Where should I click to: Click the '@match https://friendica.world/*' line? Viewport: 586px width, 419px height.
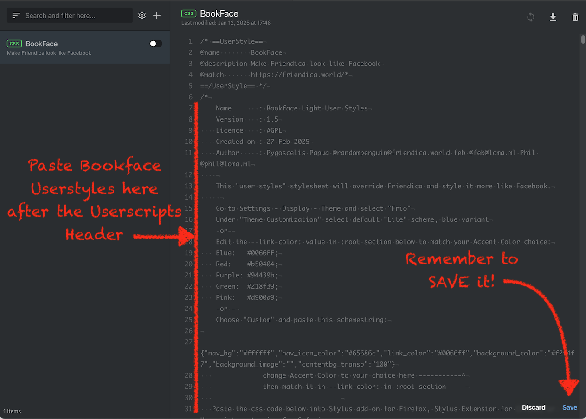tap(276, 75)
